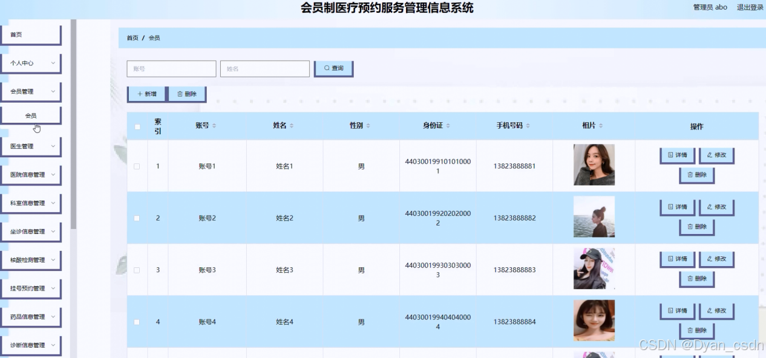Check the box for row 账号4

click(137, 322)
